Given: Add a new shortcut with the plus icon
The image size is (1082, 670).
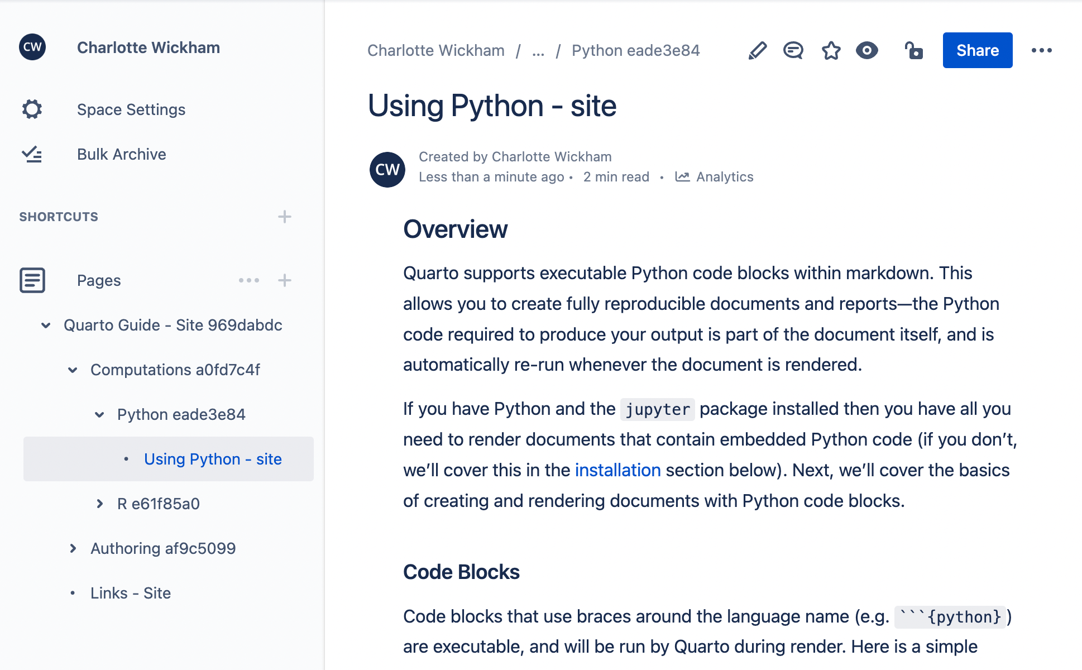Looking at the screenshot, I should click(285, 217).
